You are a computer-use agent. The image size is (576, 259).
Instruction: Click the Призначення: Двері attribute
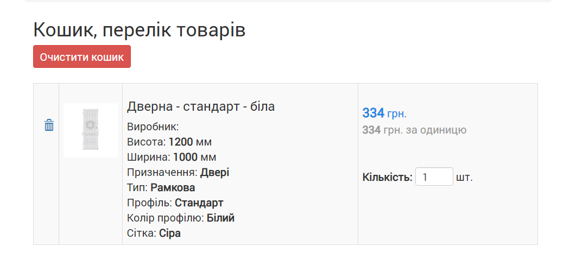[178, 173]
